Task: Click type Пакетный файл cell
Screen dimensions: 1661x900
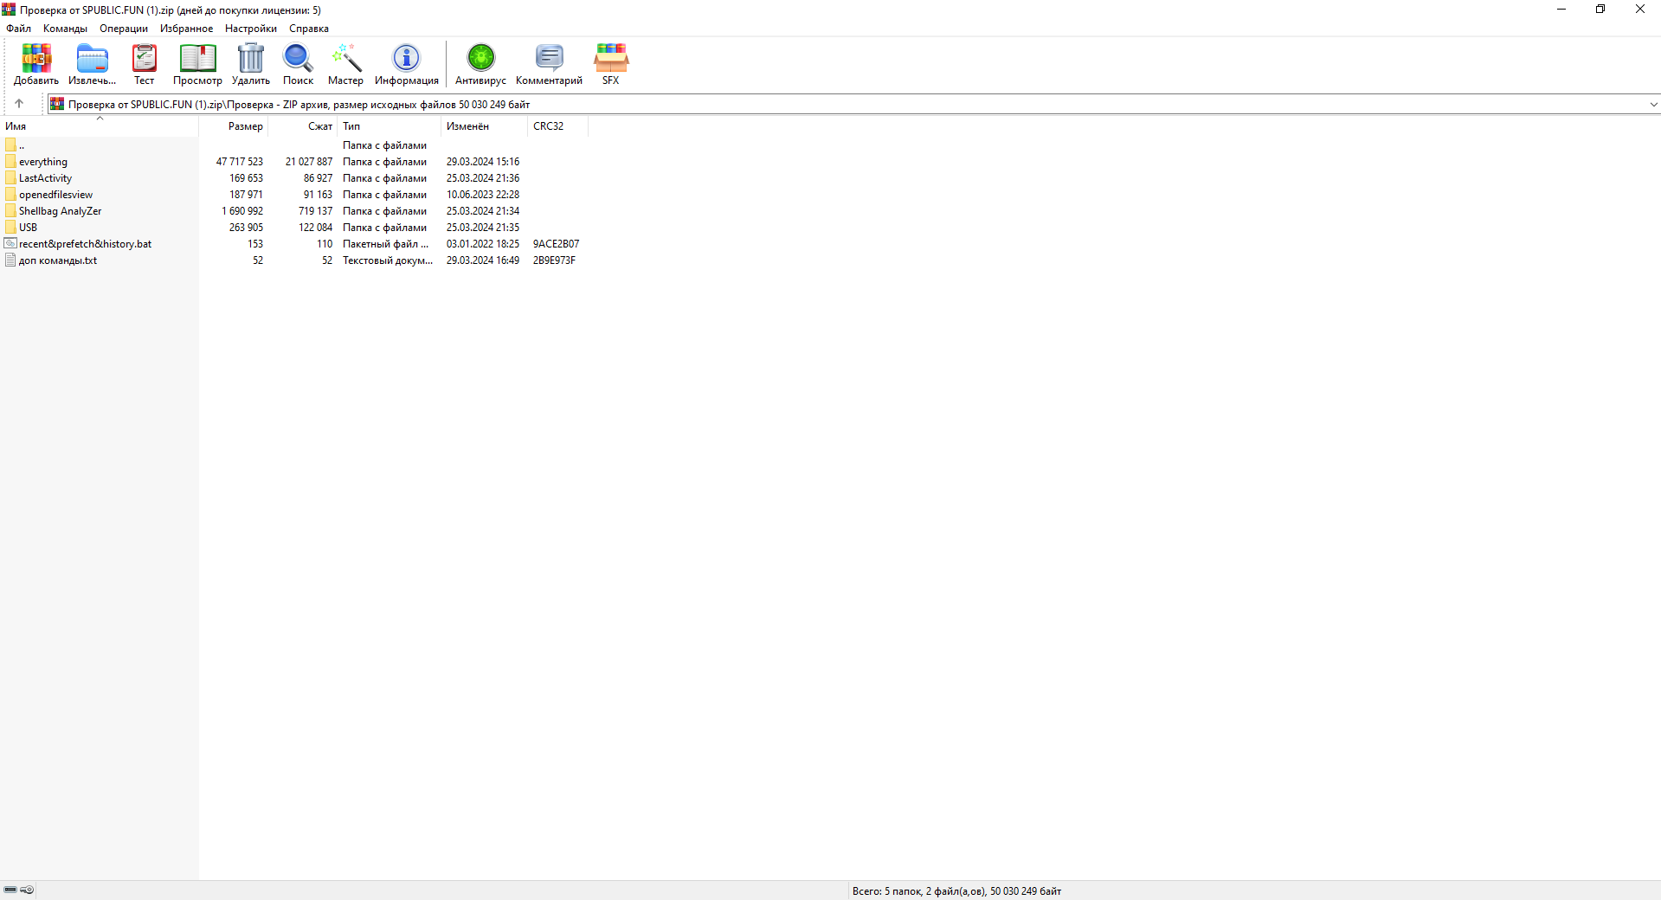Action: click(386, 244)
